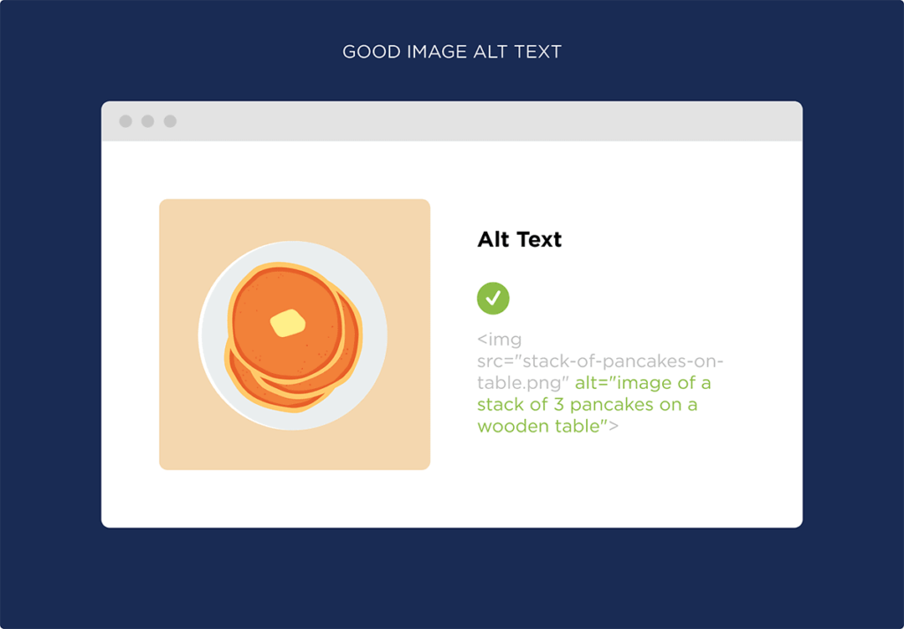Select the "Alt Text" heading
This screenshot has width=904, height=629.
519,239
